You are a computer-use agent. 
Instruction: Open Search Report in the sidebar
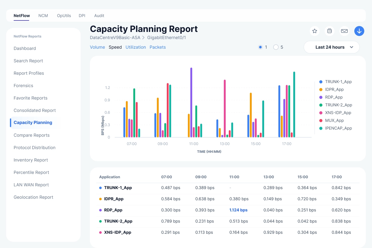point(28,61)
